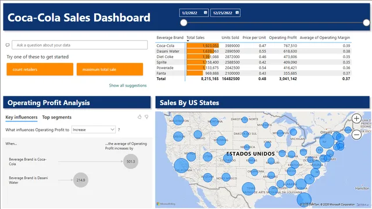Select the 214.9 influencer bubble

tap(81, 180)
